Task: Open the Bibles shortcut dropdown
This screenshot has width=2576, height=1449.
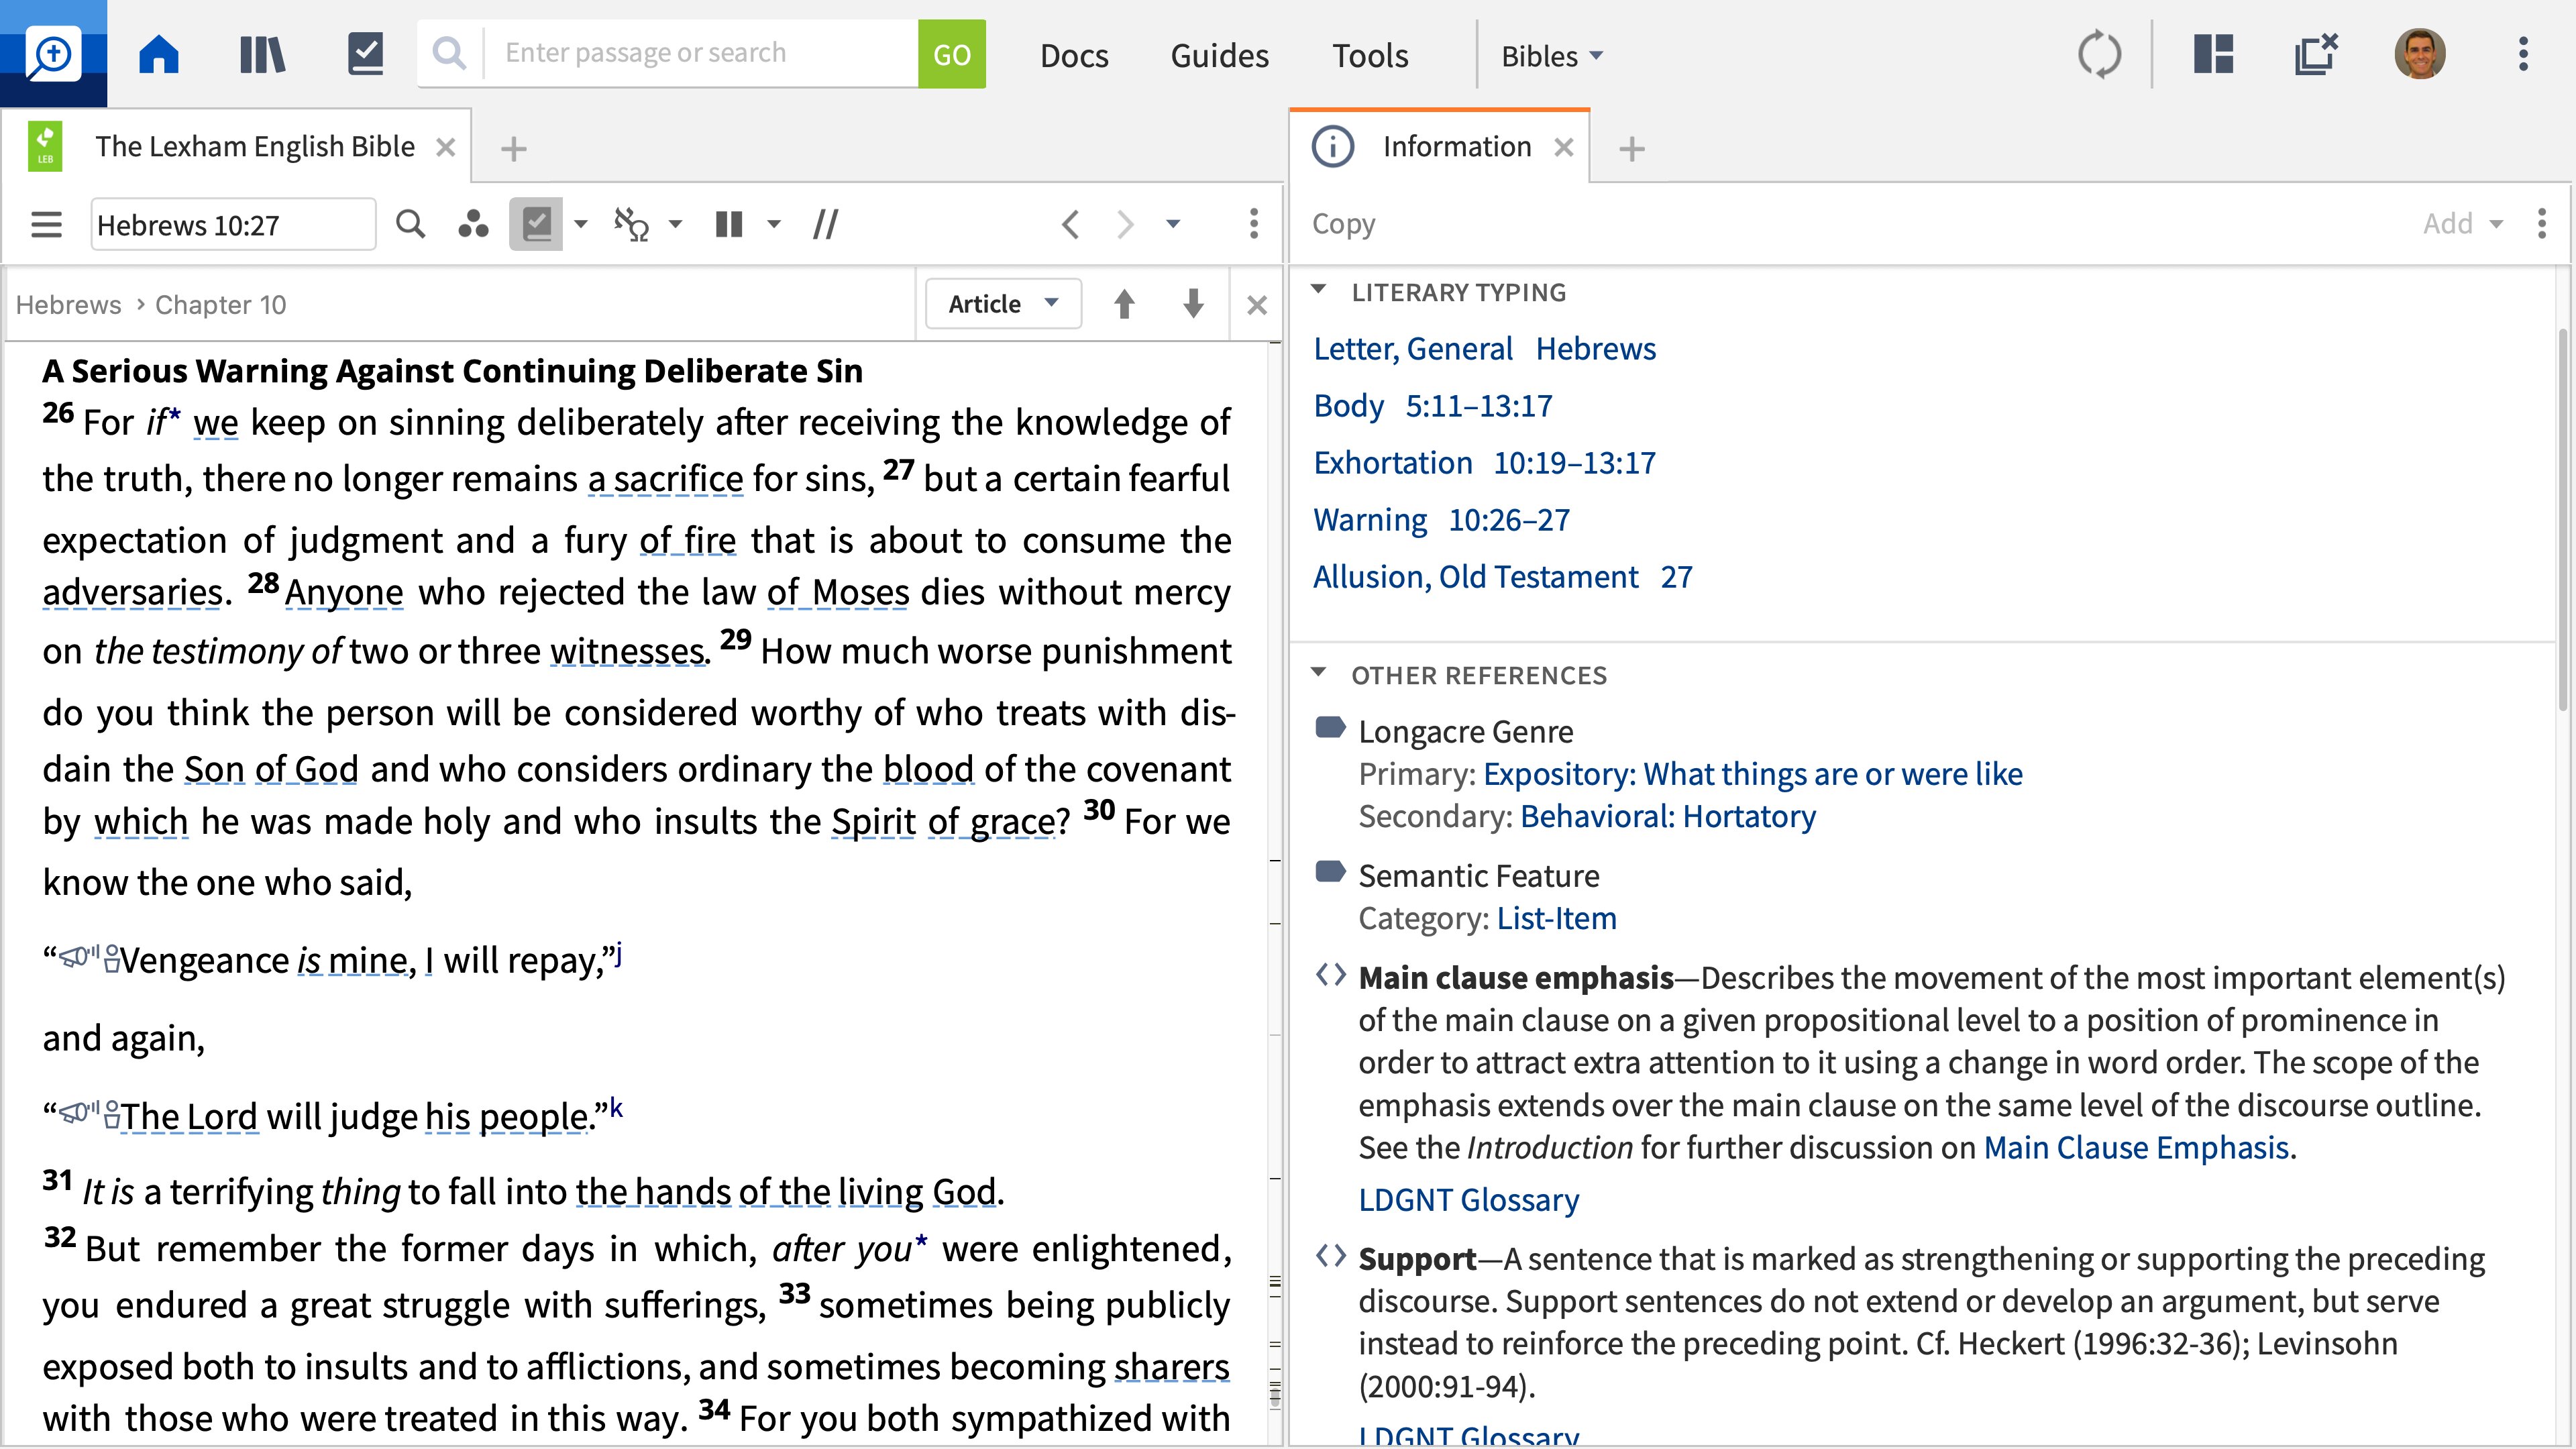Action: [1552, 56]
